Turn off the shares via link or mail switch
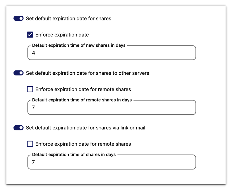Image resolution: width=232 pixels, height=191 pixels. click(18, 128)
